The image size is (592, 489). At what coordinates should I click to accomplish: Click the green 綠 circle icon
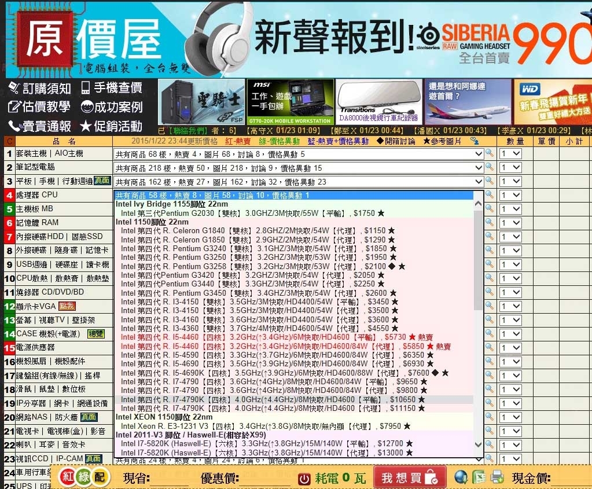tap(83, 476)
